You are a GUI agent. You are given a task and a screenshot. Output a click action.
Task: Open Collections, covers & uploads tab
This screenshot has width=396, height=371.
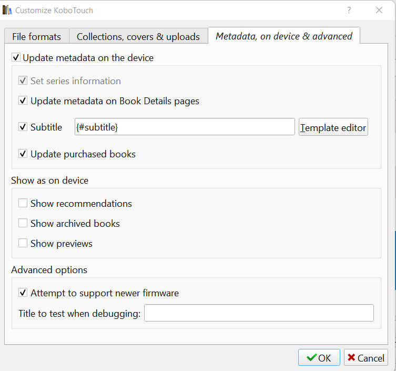pyautogui.click(x=138, y=36)
